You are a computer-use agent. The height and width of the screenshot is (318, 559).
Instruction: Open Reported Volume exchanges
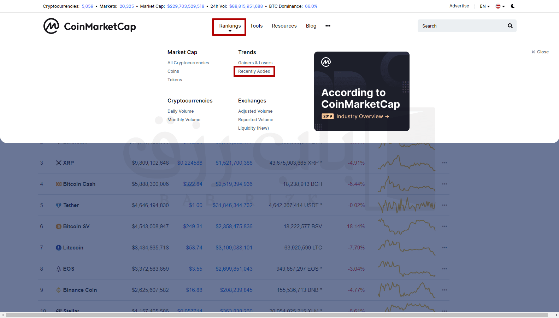(255, 120)
